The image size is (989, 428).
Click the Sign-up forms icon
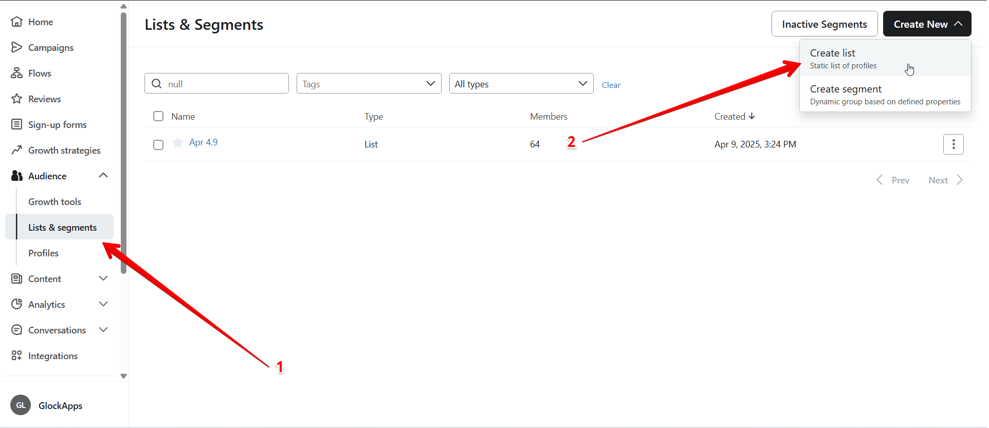(x=17, y=124)
